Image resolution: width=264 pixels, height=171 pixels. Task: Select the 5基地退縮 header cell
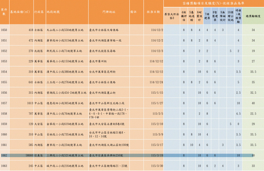coord(191,16)
